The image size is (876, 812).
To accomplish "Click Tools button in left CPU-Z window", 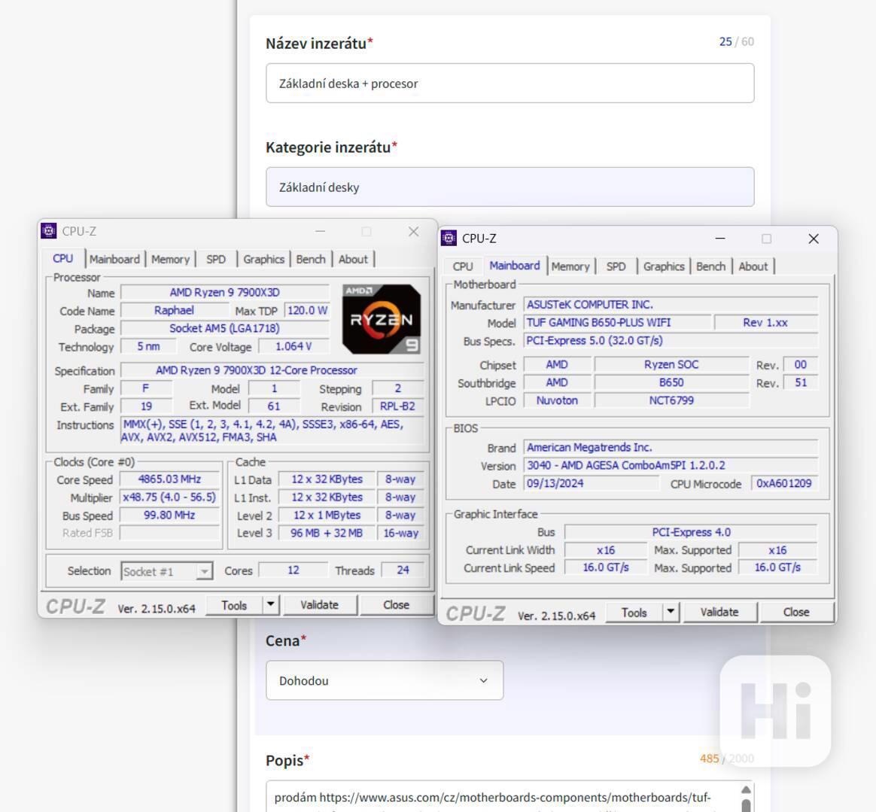I will (234, 605).
